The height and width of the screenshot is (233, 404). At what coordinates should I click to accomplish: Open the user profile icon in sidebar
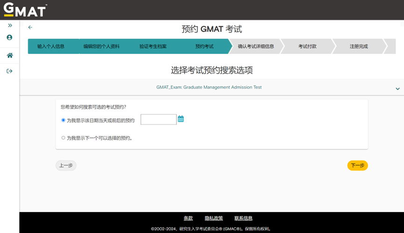coord(9,38)
